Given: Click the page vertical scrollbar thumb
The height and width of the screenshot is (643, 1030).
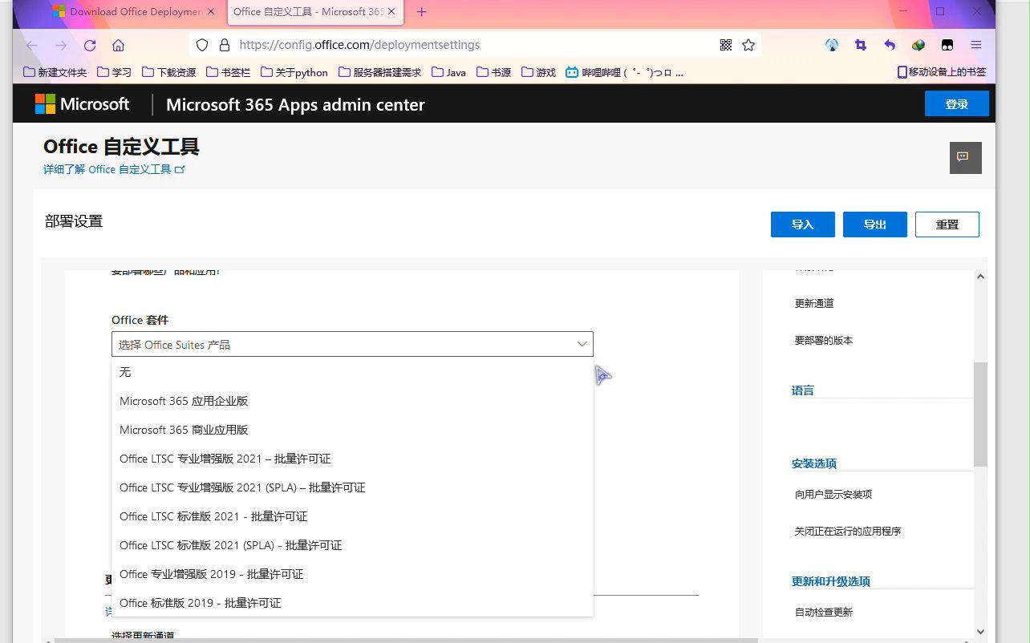Looking at the screenshot, I should (x=980, y=414).
